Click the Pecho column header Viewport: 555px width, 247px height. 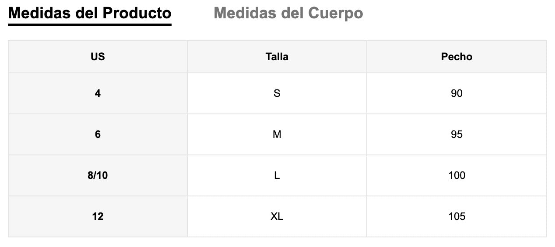tap(457, 57)
